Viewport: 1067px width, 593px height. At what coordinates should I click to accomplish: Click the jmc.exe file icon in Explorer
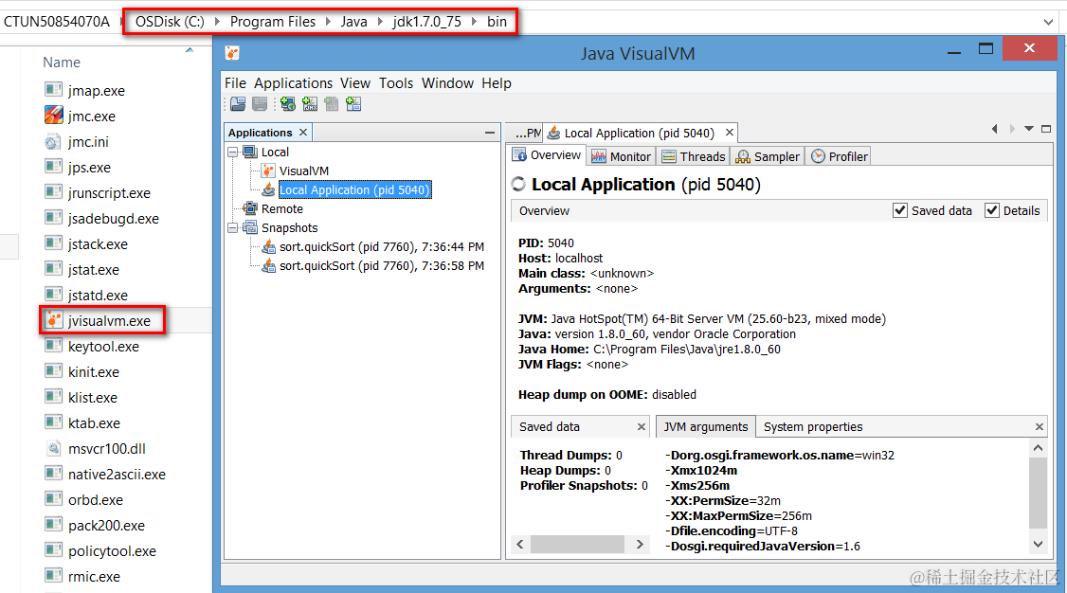click(x=54, y=116)
